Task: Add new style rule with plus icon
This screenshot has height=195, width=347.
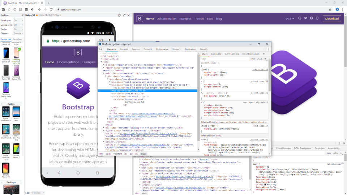Action: coord(265,59)
